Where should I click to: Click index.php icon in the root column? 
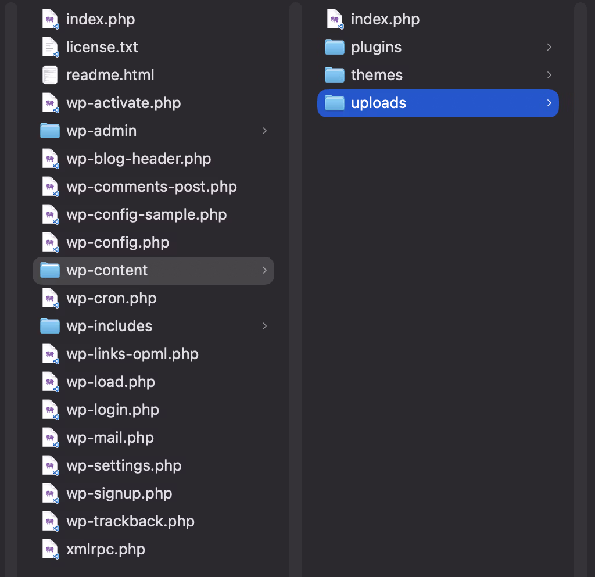(x=50, y=19)
